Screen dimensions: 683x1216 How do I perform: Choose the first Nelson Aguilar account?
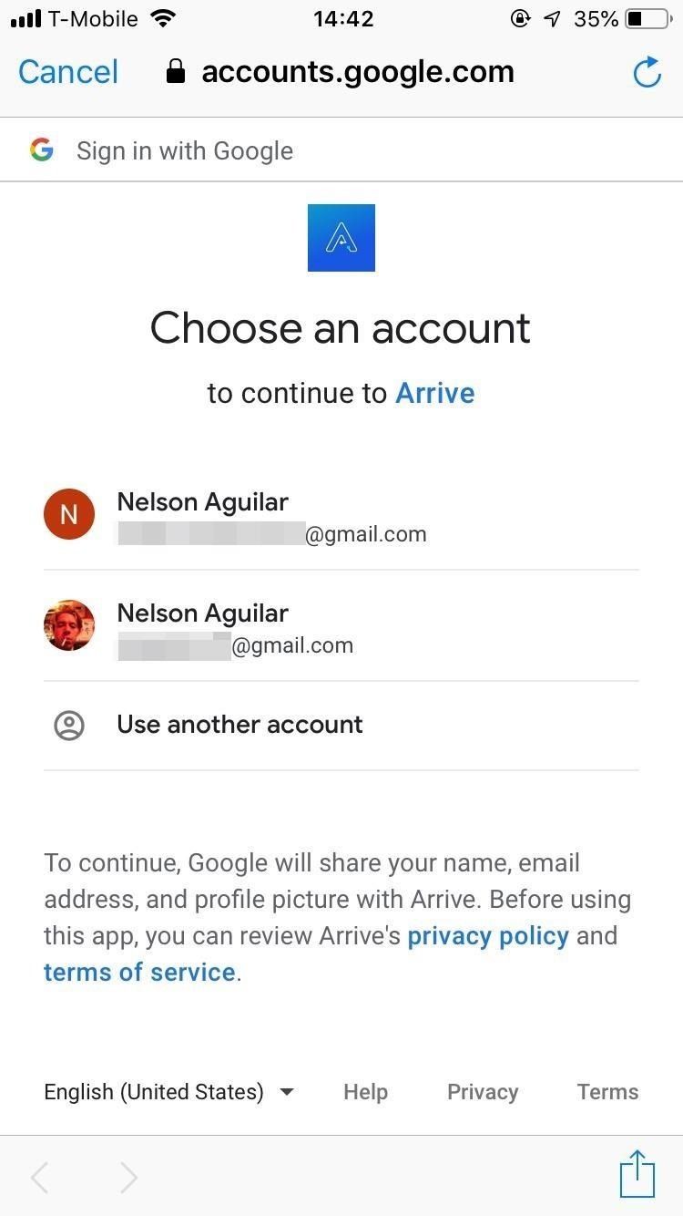pos(271,516)
